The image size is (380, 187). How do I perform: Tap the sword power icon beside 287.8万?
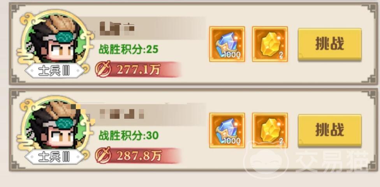coord(103,155)
